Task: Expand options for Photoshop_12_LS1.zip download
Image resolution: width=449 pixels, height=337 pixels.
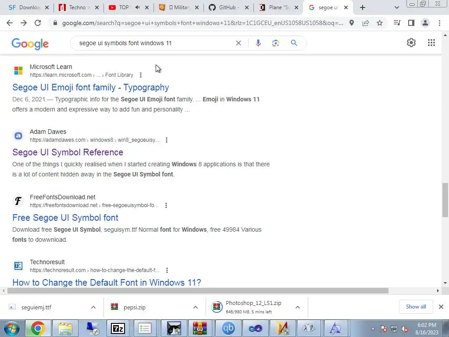Action: (x=298, y=307)
